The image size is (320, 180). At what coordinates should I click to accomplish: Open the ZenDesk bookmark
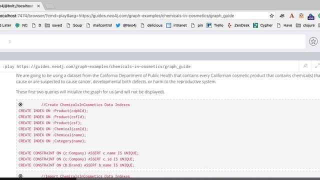238,25
